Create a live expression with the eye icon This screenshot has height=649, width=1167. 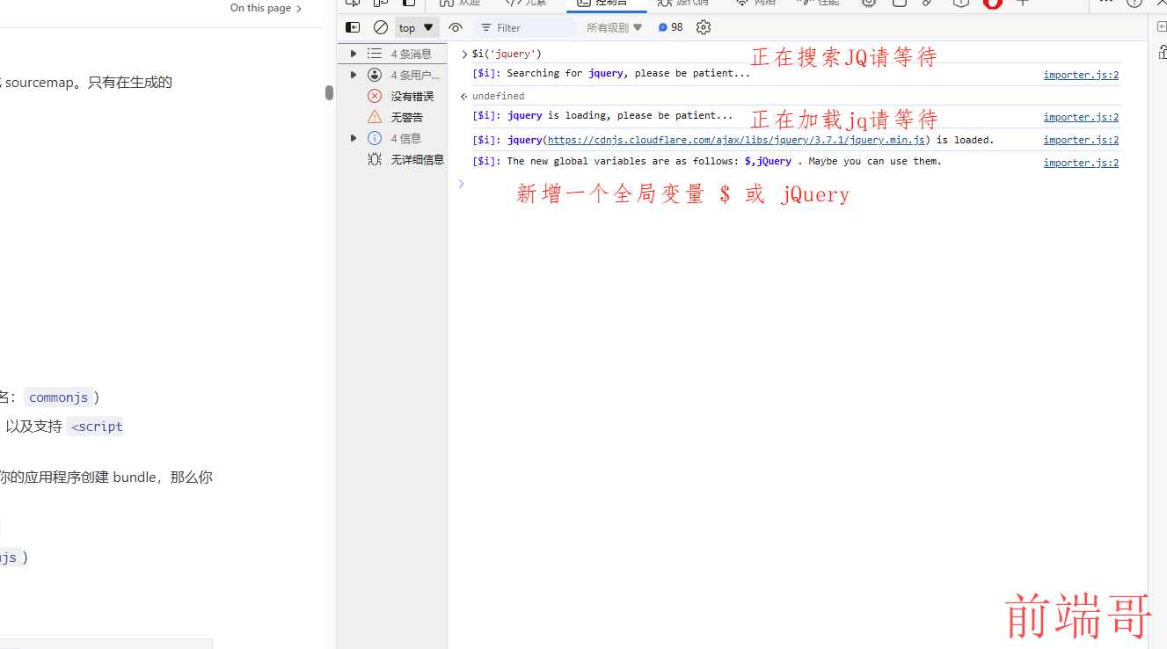[456, 27]
